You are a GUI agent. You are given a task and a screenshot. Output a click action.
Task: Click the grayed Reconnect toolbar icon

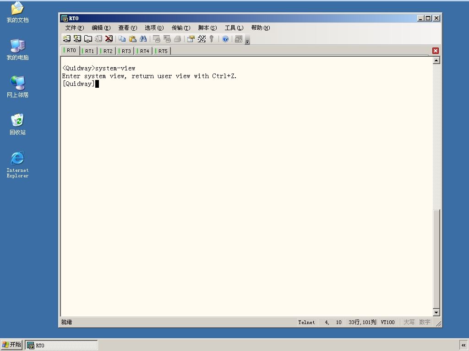point(98,39)
